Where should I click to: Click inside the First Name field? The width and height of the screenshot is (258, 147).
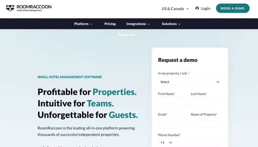[174, 102]
